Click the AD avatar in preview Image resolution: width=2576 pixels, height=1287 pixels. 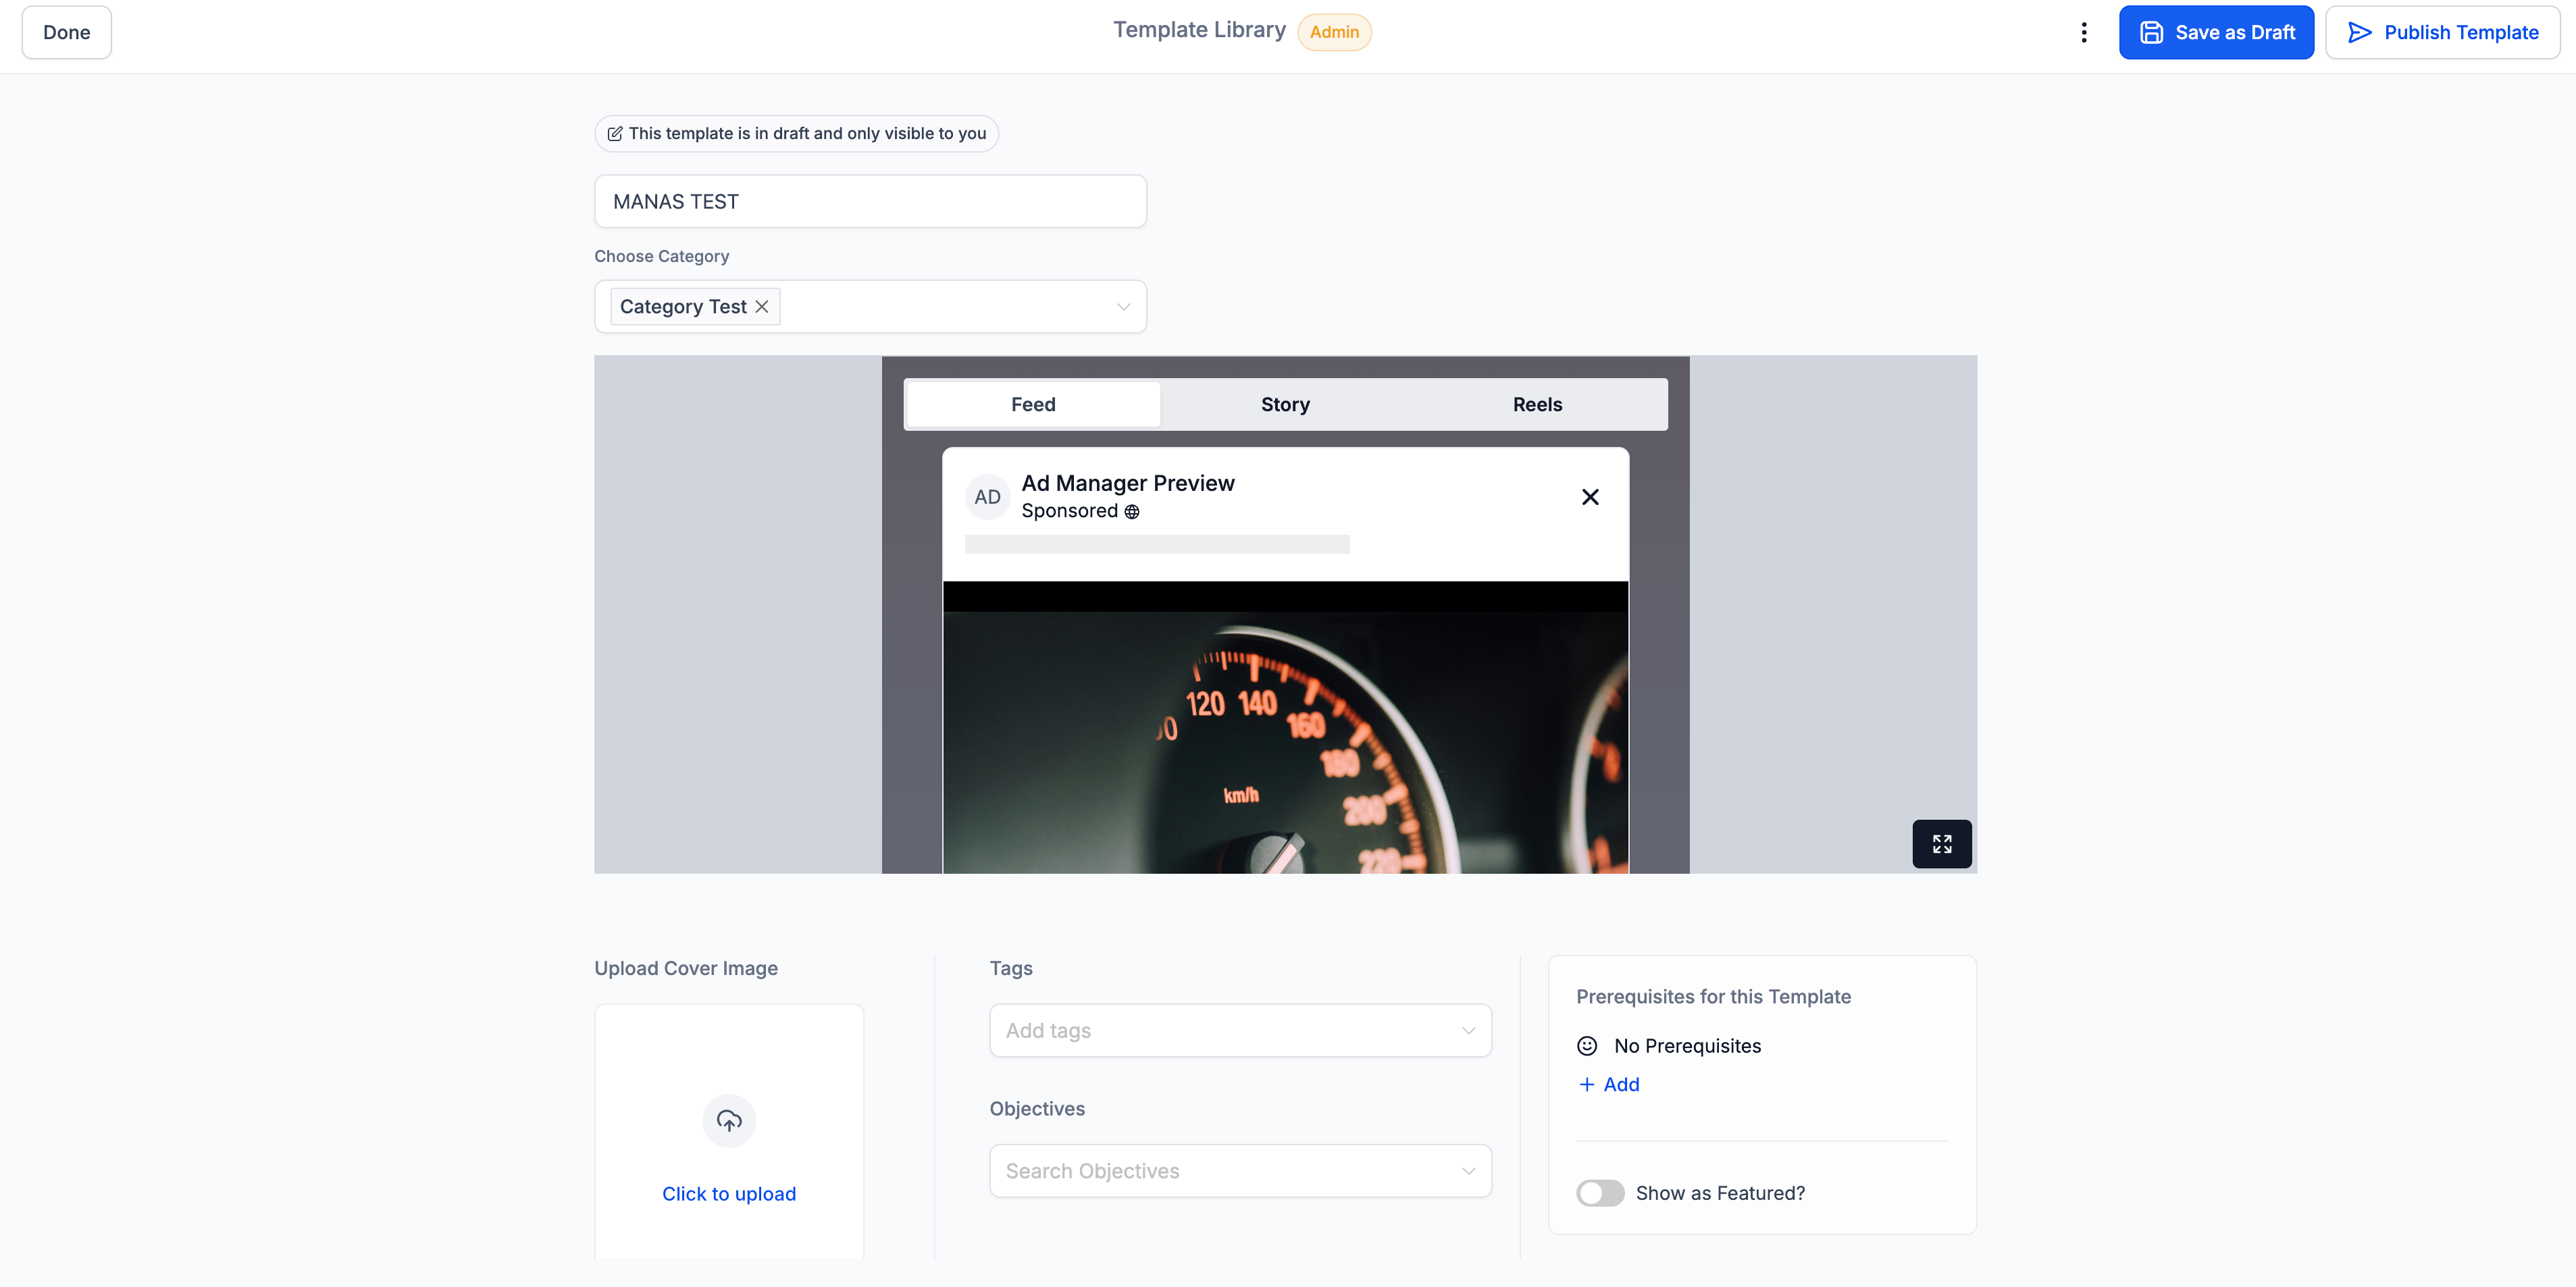pos(987,497)
